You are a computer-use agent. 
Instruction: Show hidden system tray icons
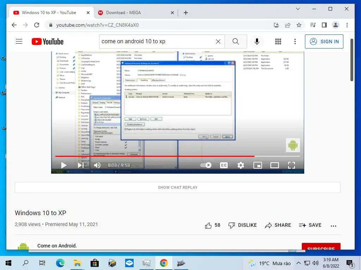[x=298, y=263]
